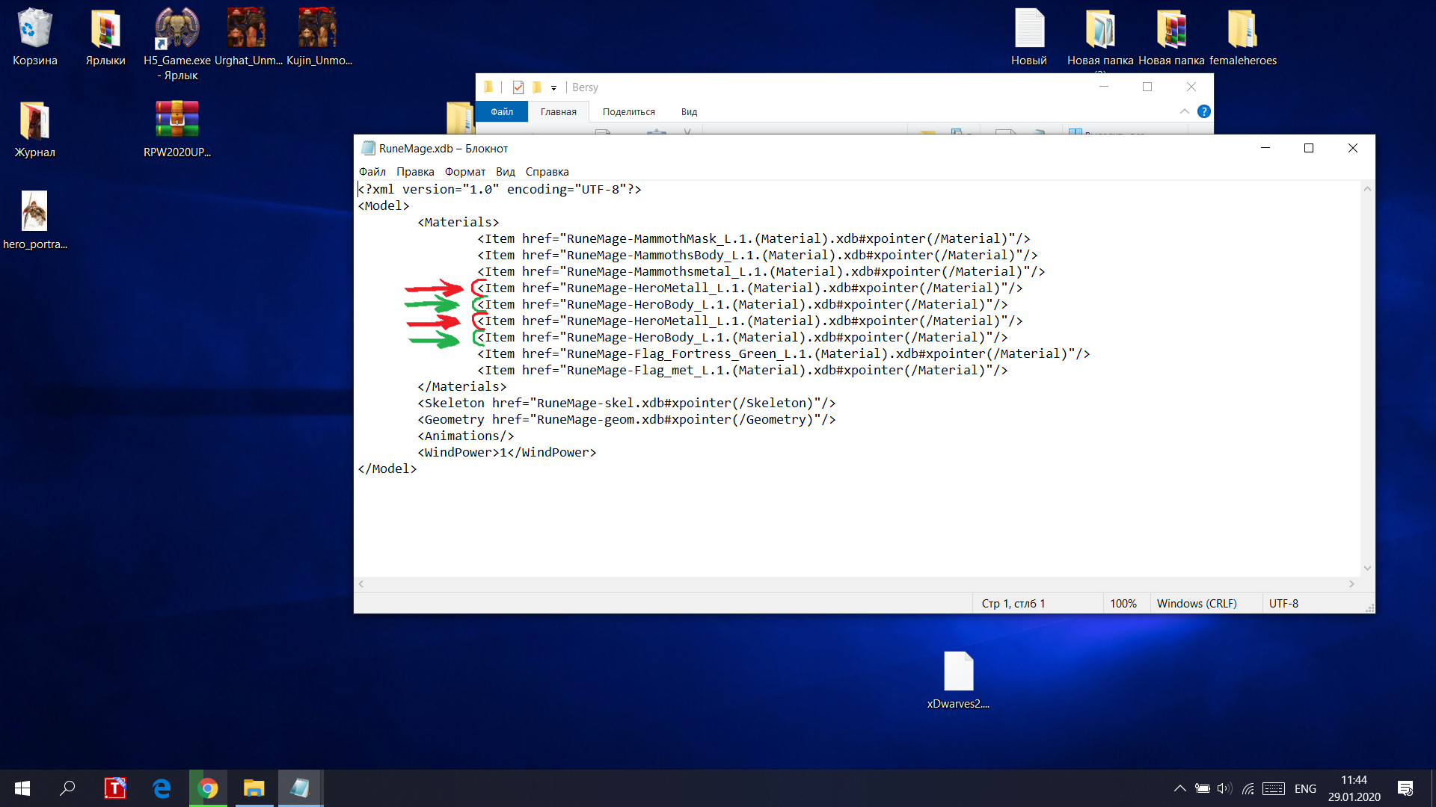This screenshot has height=807, width=1436.
Task: Switch to Google Chrome in taskbar
Action: pos(208,788)
